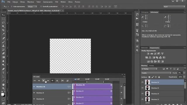Open the Rodzaj layer filter dropdown
The image size is (187, 105).
149,69
